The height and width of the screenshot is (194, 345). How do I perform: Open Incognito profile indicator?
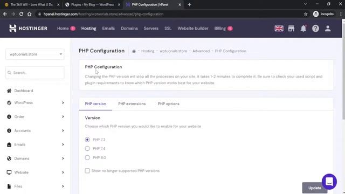point(323,14)
